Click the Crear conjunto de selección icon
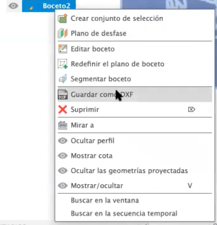The height and width of the screenshot is (225, 217). coord(63,19)
